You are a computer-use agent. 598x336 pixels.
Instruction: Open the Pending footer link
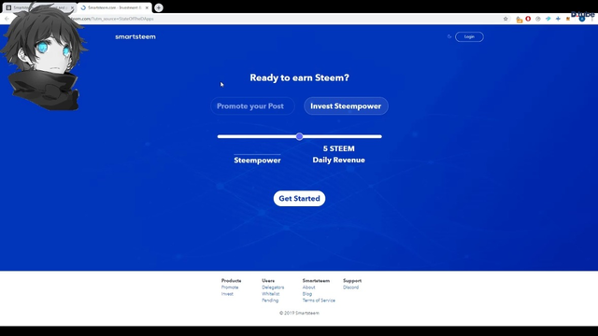(270, 301)
